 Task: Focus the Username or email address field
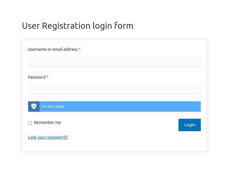click(x=114, y=61)
